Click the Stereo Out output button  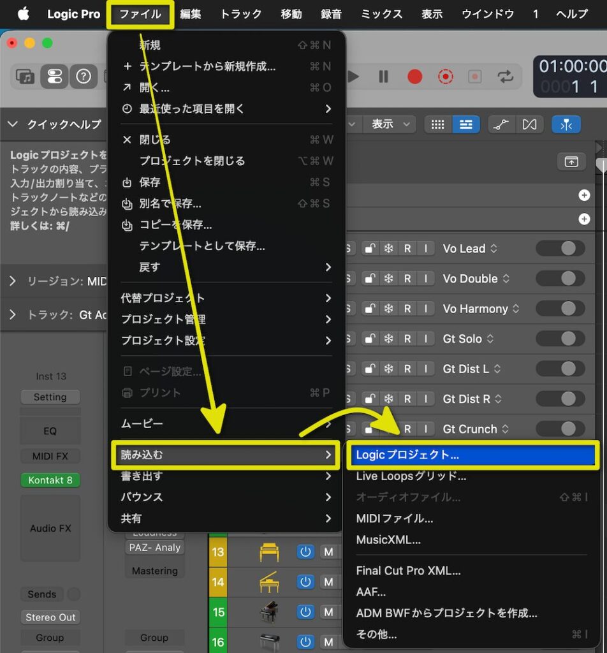click(50, 617)
